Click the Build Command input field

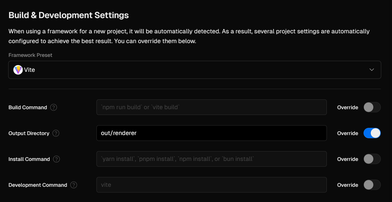[211, 107]
